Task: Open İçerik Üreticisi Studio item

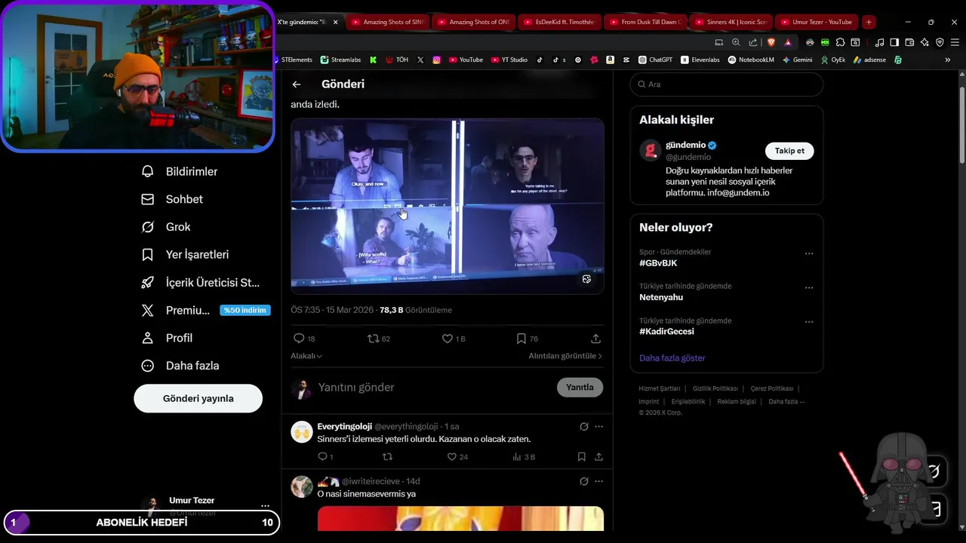Action: (200, 283)
